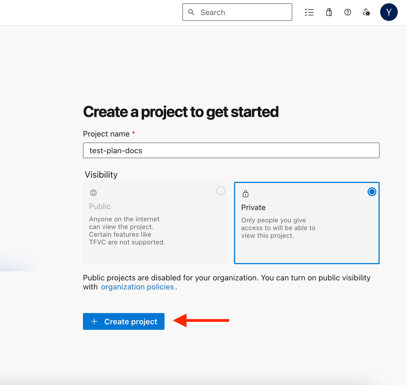Click the lock icon in the Private card
Screen dimensions: 406x385
tap(246, 194)
